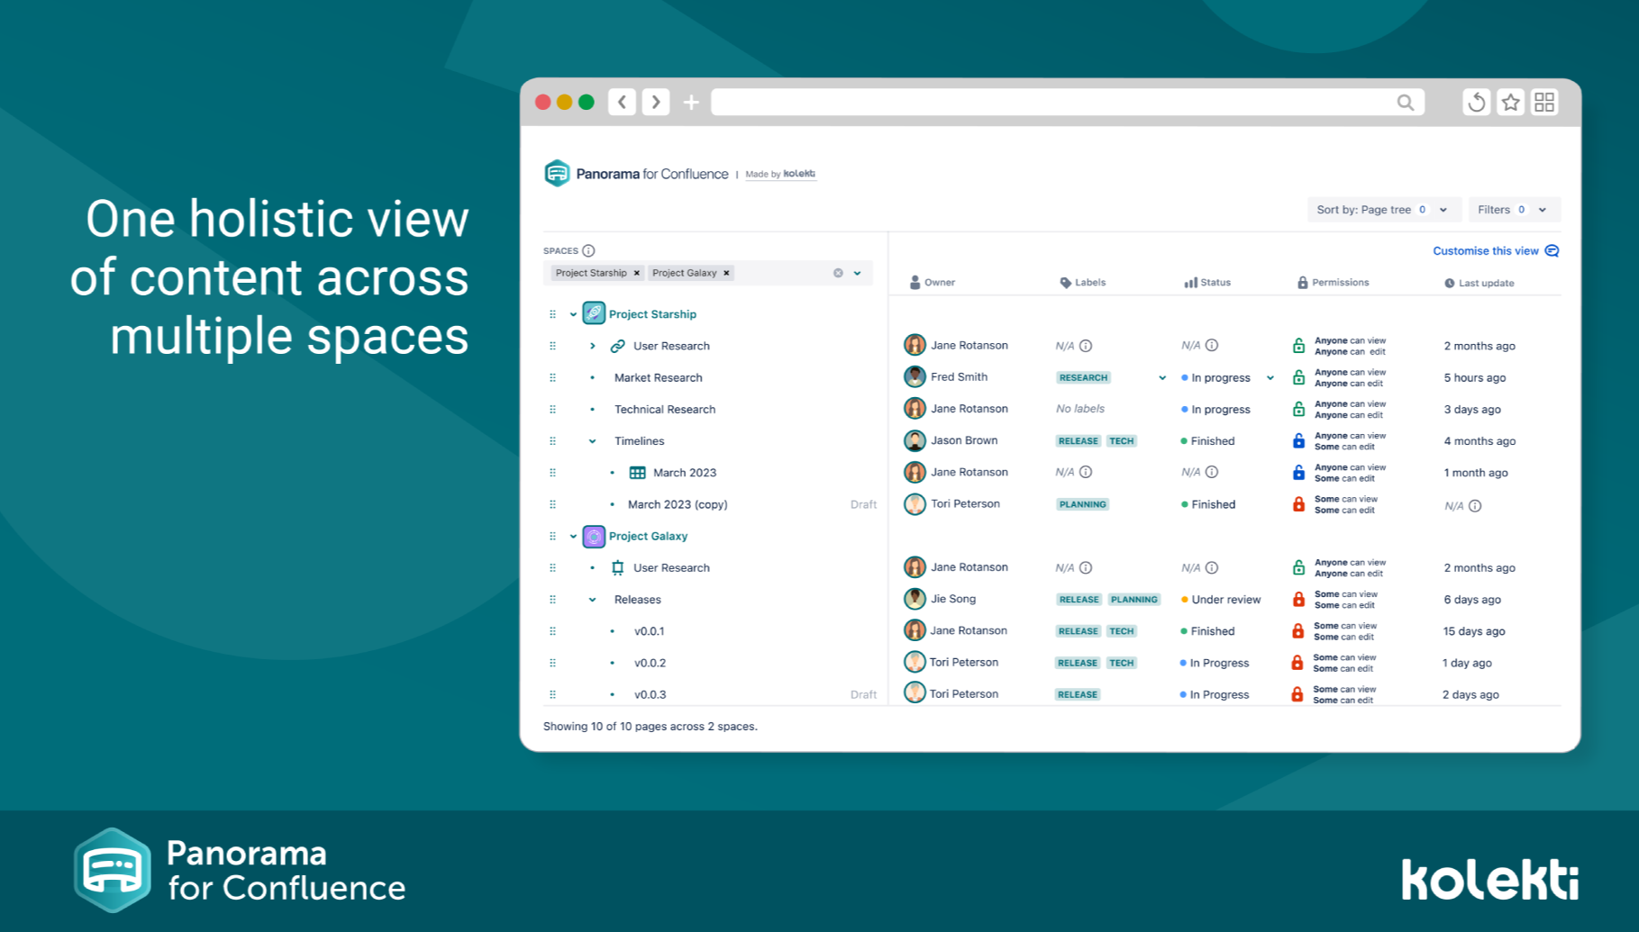Open the Made by kolekti link
The width and height of the screenshot is (1639, 932).
(780, 174)
